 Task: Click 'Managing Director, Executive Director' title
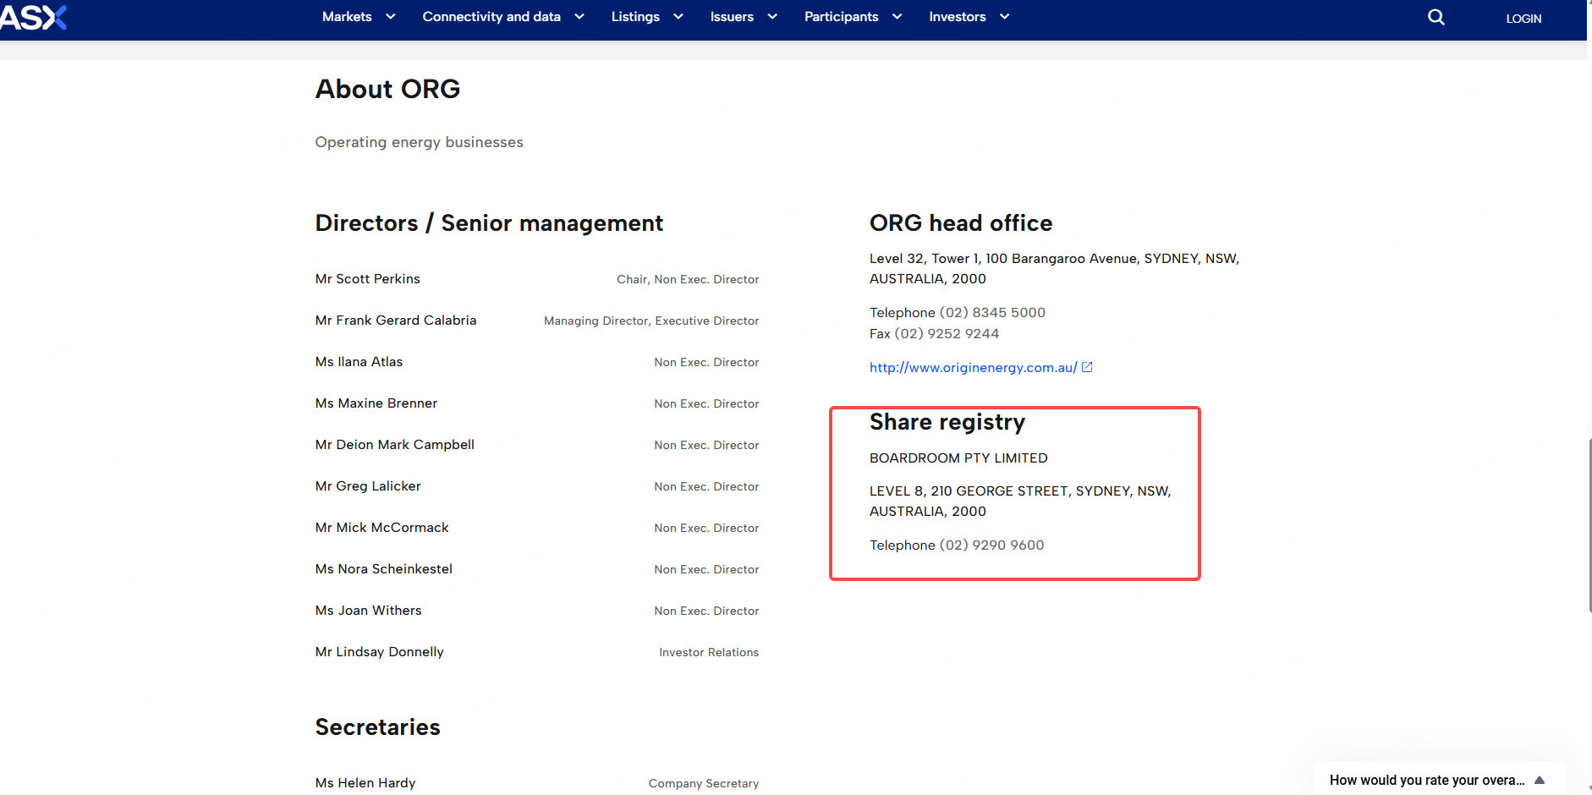tap(651, 321)
